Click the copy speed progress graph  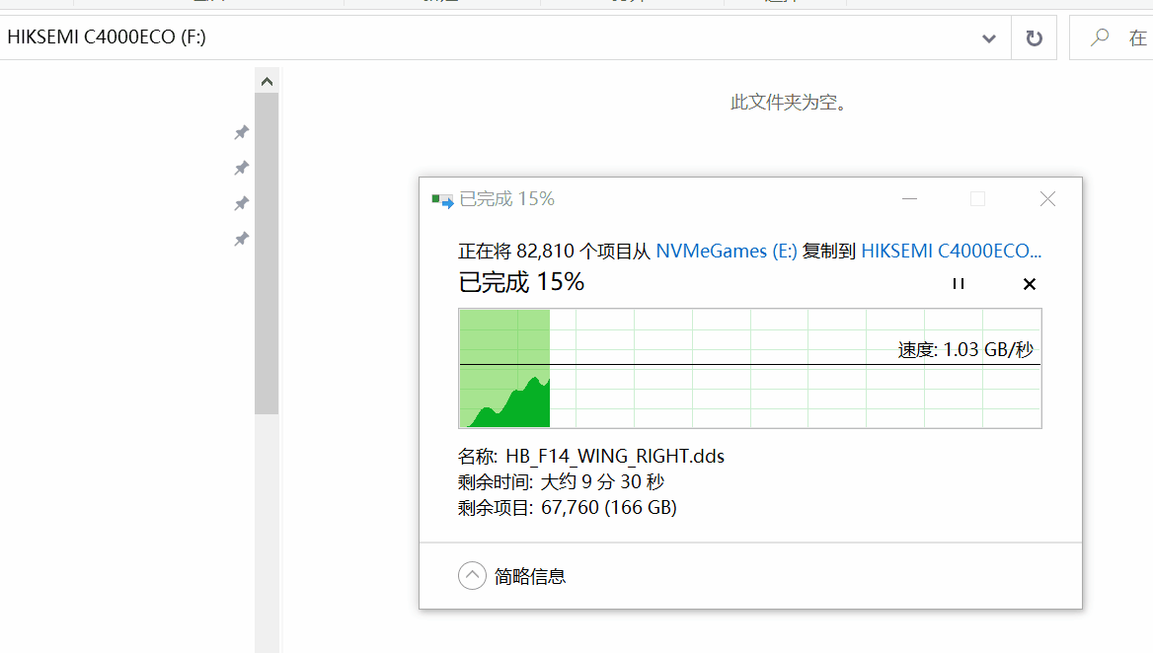pyautogui.click(x=750, y=368)
